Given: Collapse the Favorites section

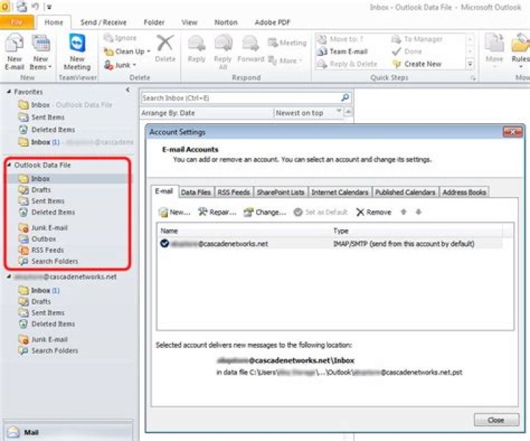Looking at the screenshot, I should click(x=9, y=91).
